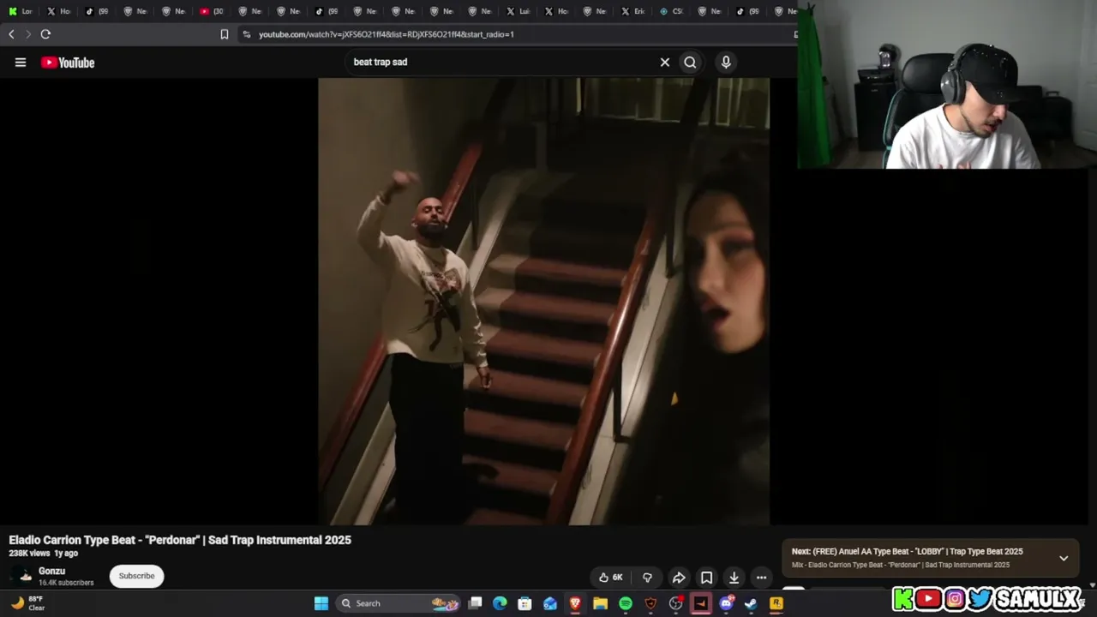The width and height of the screenshot is (1097, 617).
Task: Open the YouTube guide hamburger menu
Action: (x=21, y=62)
